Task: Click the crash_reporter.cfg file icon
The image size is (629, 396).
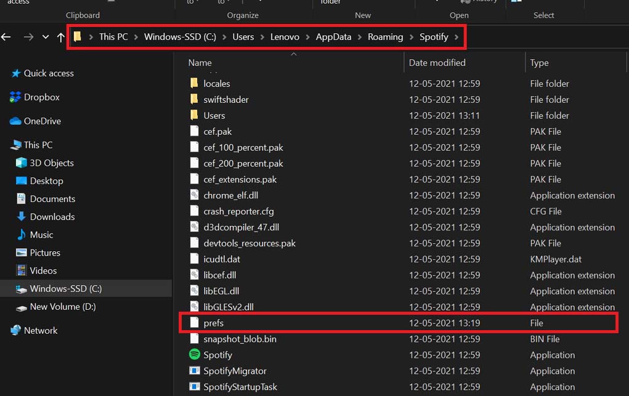Action: pyautogui.click(x=194, y=211)
